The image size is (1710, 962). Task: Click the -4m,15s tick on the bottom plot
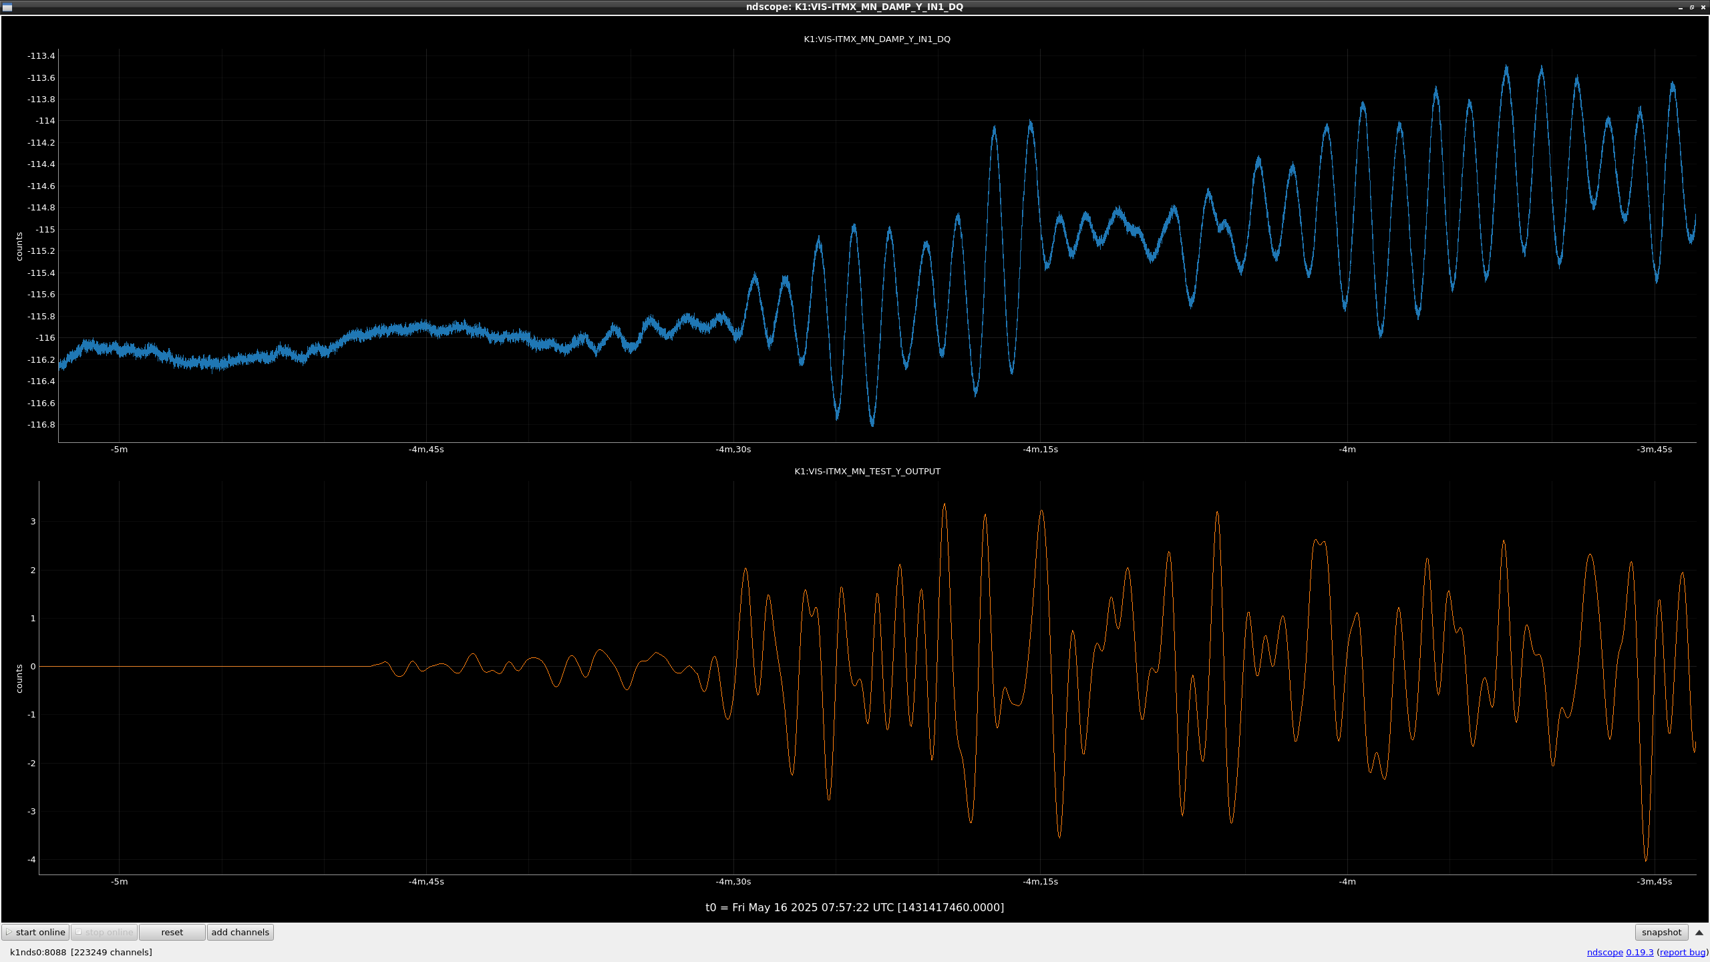(1040, 882)
